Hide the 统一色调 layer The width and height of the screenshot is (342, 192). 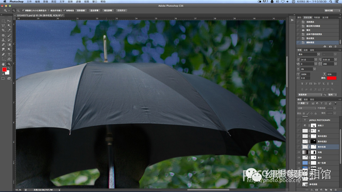(x=299, y=163)
